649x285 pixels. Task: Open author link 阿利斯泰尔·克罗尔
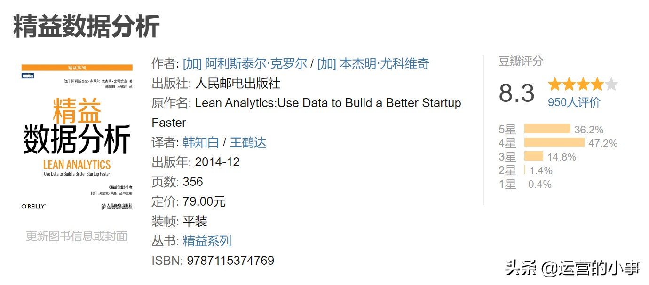coord(245,64)
